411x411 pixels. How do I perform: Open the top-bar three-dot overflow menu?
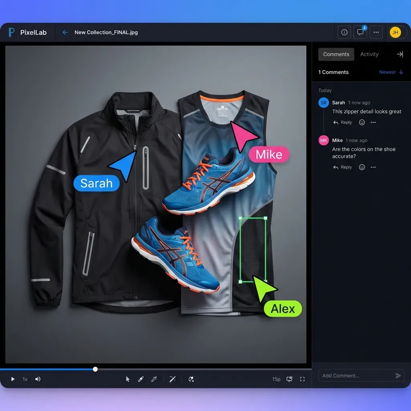click(x=376, y=32)
